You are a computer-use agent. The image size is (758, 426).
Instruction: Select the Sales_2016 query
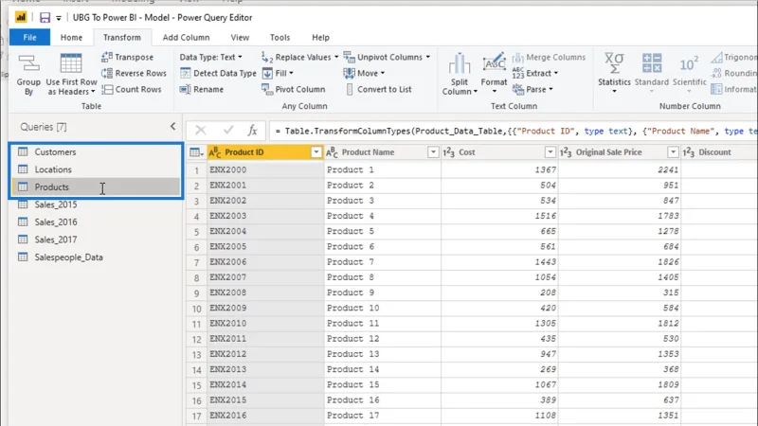[96, 222]
